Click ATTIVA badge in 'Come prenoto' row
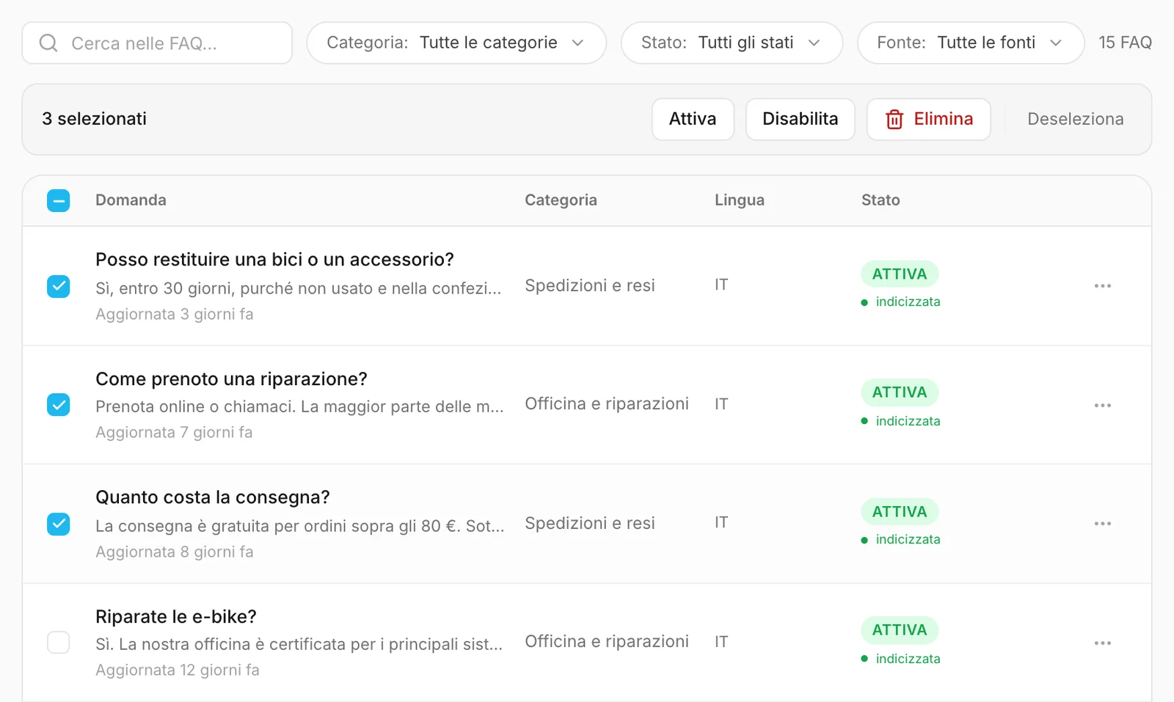Viewport: 1174px width, 702px height. point(900,392)
